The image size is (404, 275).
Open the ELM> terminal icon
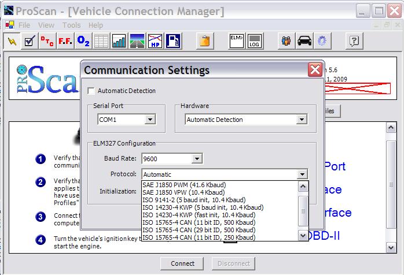(x=237, y=41)
